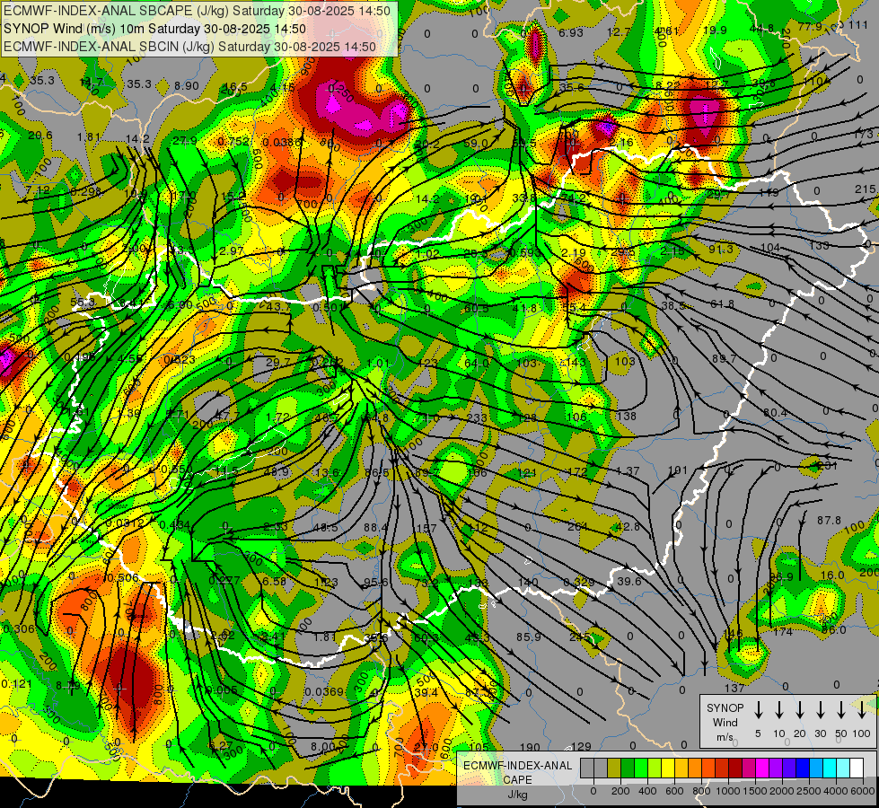Click the 0.298 value on the map
Viewport: 879px width, 808px height.
point(86,192)
